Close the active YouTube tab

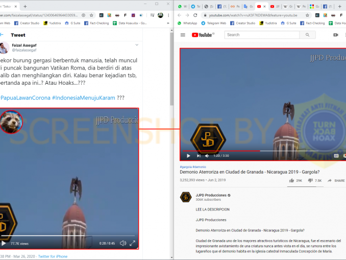(264, 7)
